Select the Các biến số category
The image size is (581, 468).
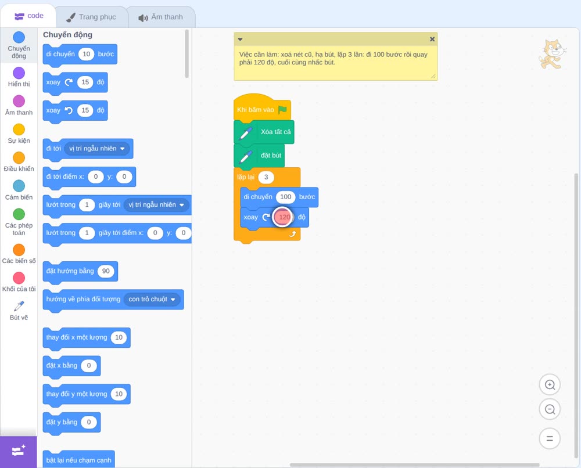[x=19, y=254]
